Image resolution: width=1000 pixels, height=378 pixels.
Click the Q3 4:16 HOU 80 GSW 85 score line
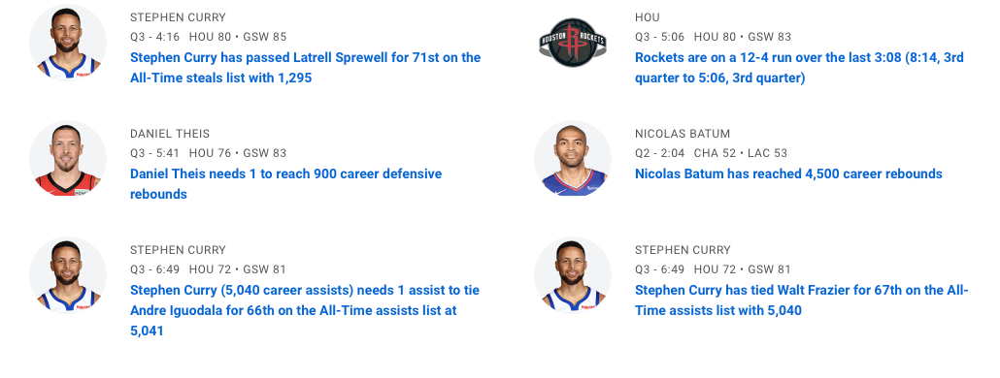click(209, 37)
